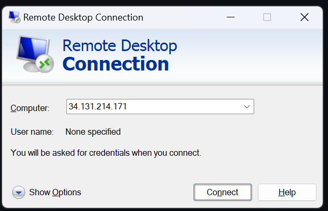Screen dimensions: 328x211
Task: Click the window title text
Action: (x=83, y=17)
